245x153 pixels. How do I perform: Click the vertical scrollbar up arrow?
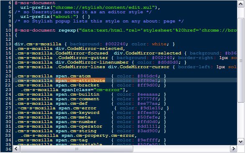coord(241,4)
